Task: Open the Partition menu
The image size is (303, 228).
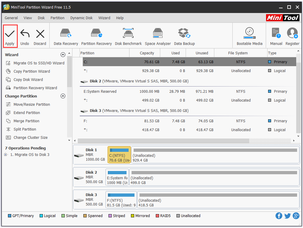Action: click(57, 18)
